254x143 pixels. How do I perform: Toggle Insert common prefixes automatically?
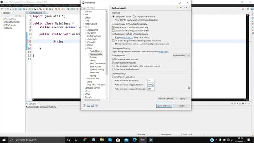click(114, 27)
